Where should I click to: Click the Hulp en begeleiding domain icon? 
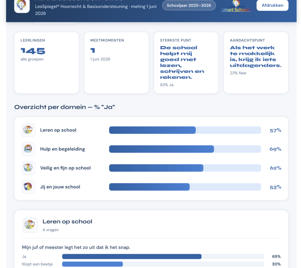(x=28, y=149)
